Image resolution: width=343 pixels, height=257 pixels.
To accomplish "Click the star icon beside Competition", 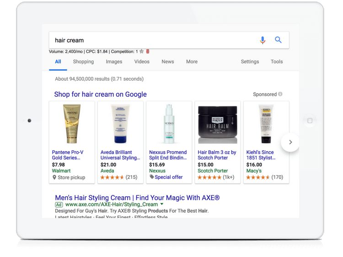I will [x=142, y=52].
